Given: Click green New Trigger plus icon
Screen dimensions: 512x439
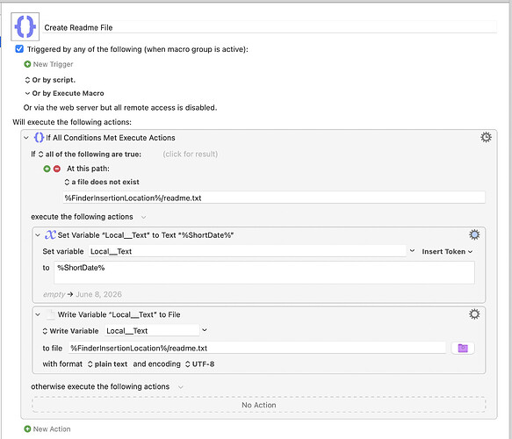Looking at the screenshot, I should [27, 64].
